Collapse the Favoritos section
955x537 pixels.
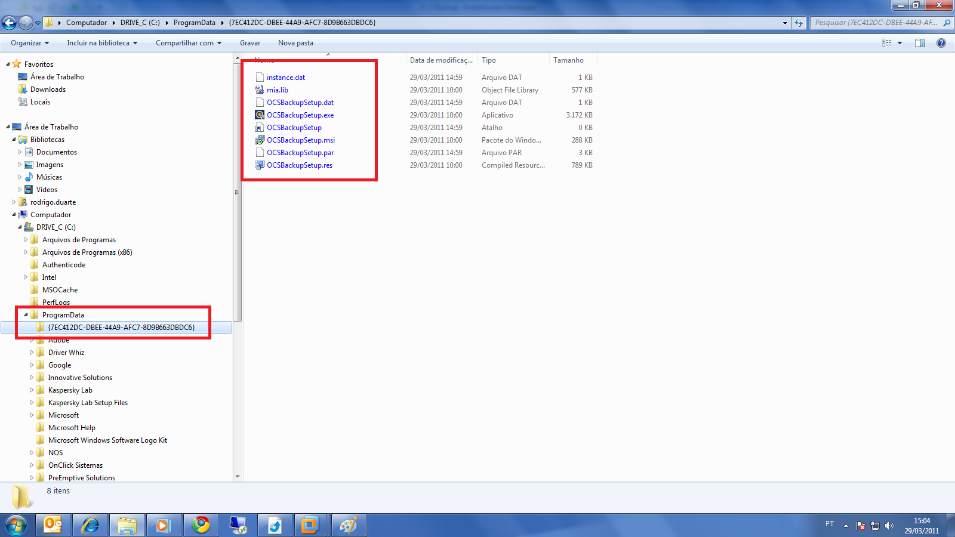coord(8,64)
